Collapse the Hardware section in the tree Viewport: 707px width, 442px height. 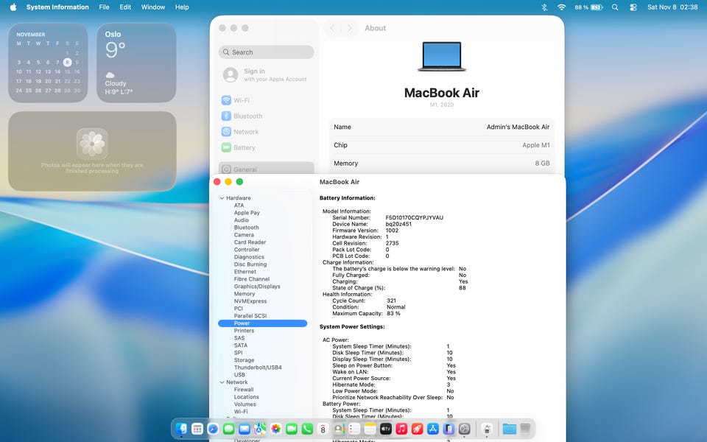[222, 198]
